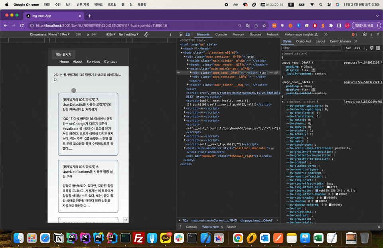Switch to the Network tab
383x248 pixels.
(x=272, y=35)
